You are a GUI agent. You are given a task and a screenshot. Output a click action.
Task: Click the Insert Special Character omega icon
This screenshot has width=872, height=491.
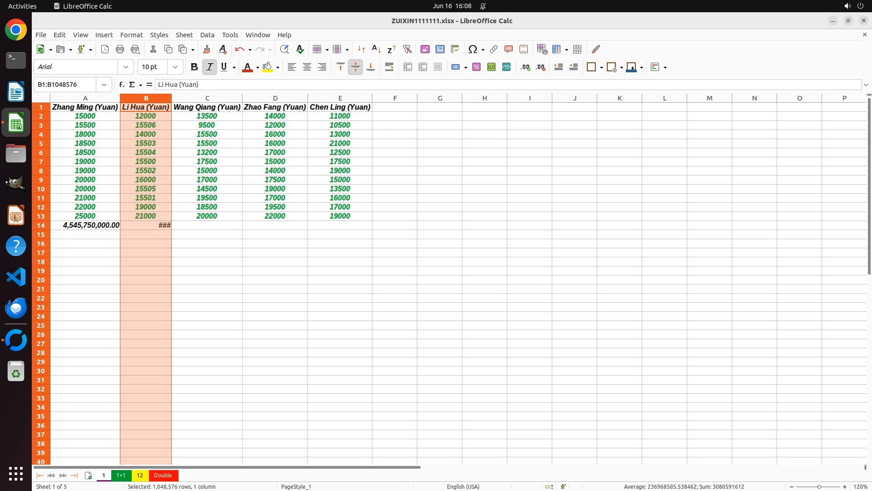point(472,49)
